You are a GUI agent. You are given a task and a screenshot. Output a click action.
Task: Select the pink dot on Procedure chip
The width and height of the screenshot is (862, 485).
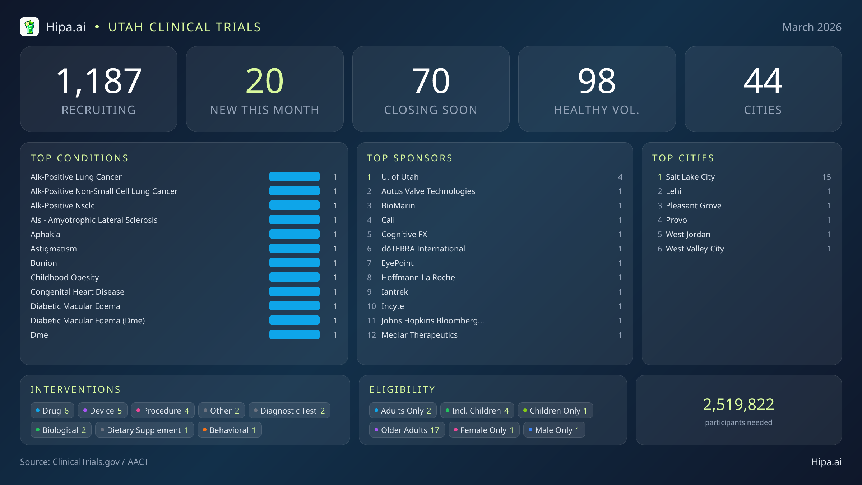pos(138,410)
